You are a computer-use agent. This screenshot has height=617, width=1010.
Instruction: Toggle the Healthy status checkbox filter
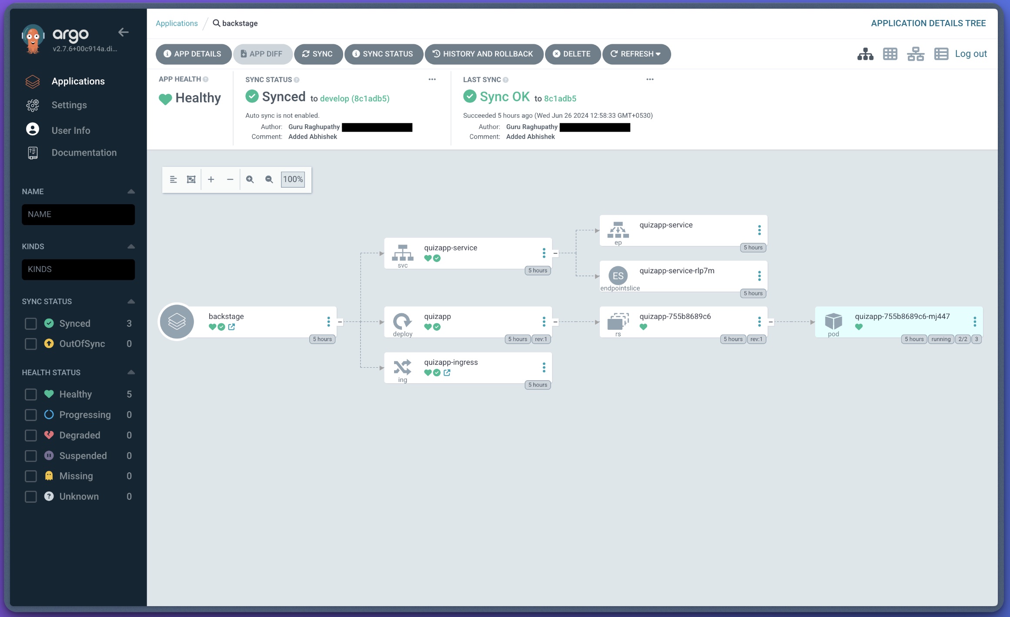pos(30,394)
